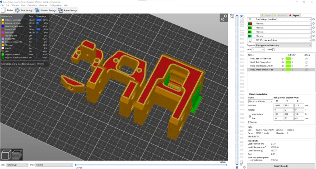Open the World coordinates dropdown

[260, 101]
